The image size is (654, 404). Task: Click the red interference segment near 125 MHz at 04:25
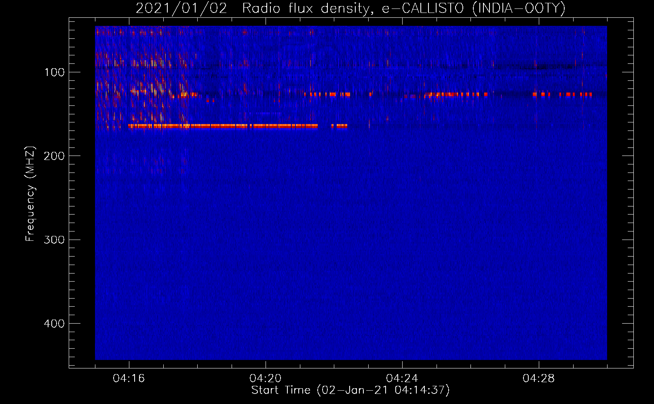click(456, 95)
